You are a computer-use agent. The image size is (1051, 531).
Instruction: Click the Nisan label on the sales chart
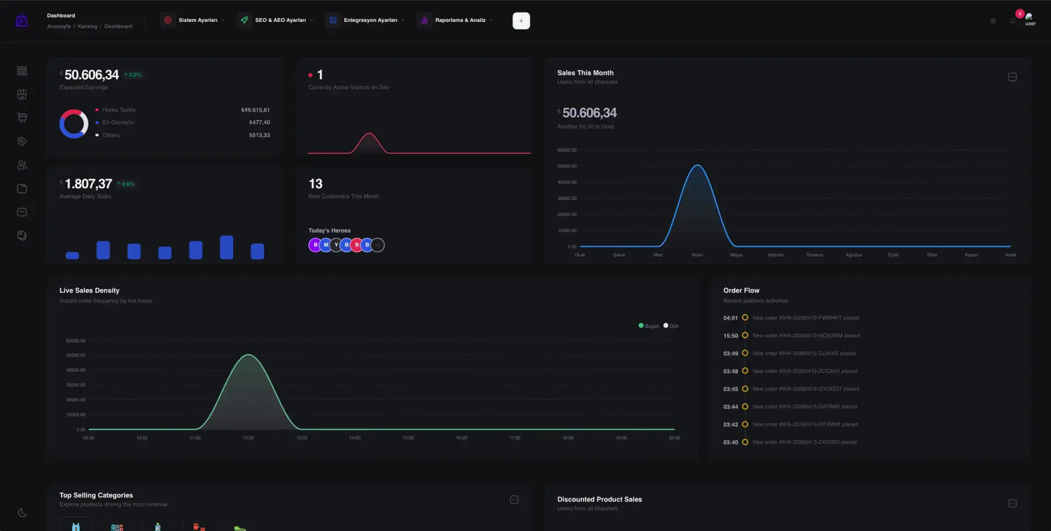pos(697,255)
